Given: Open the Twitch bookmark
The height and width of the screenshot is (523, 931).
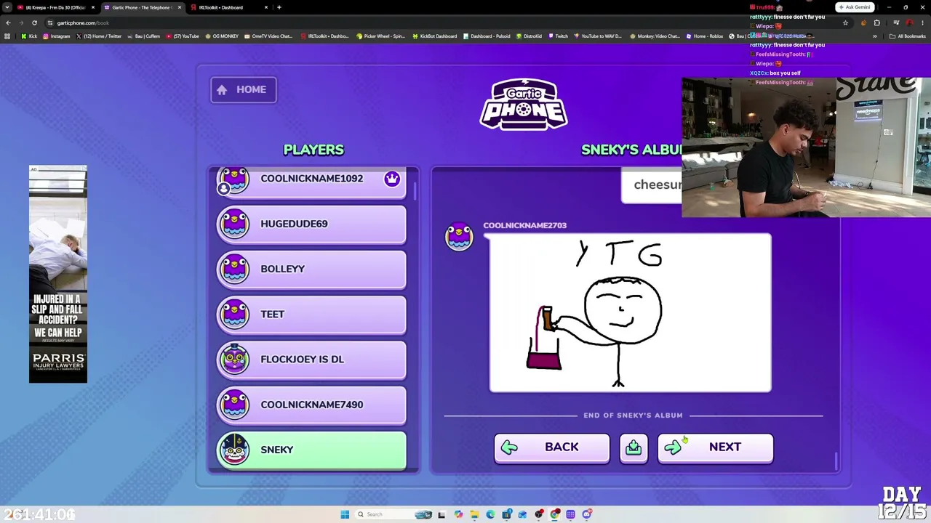Looking at the screenshot, I should 559,36.
